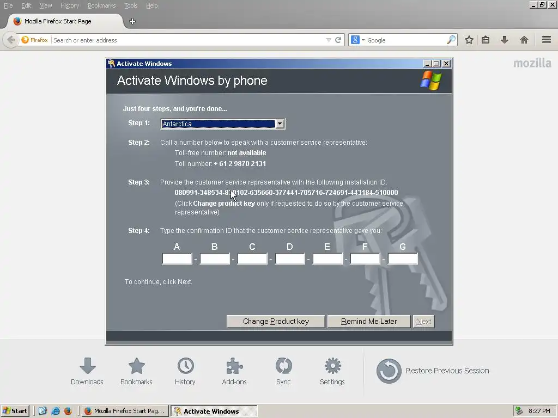Click the Windows logo in the dialog header

click(431, 81)
